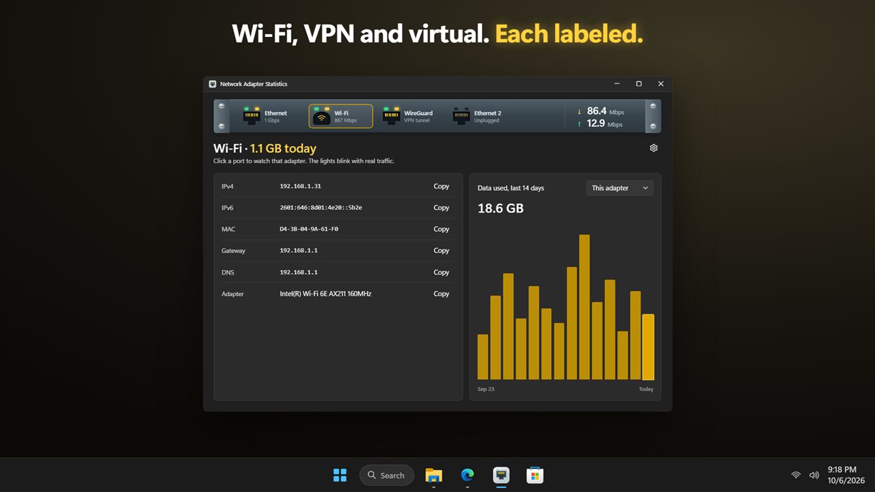This screenshot has height=492, width=875.
Task: Open the volume speaker tray icon
Action: (x=813, y=475)
